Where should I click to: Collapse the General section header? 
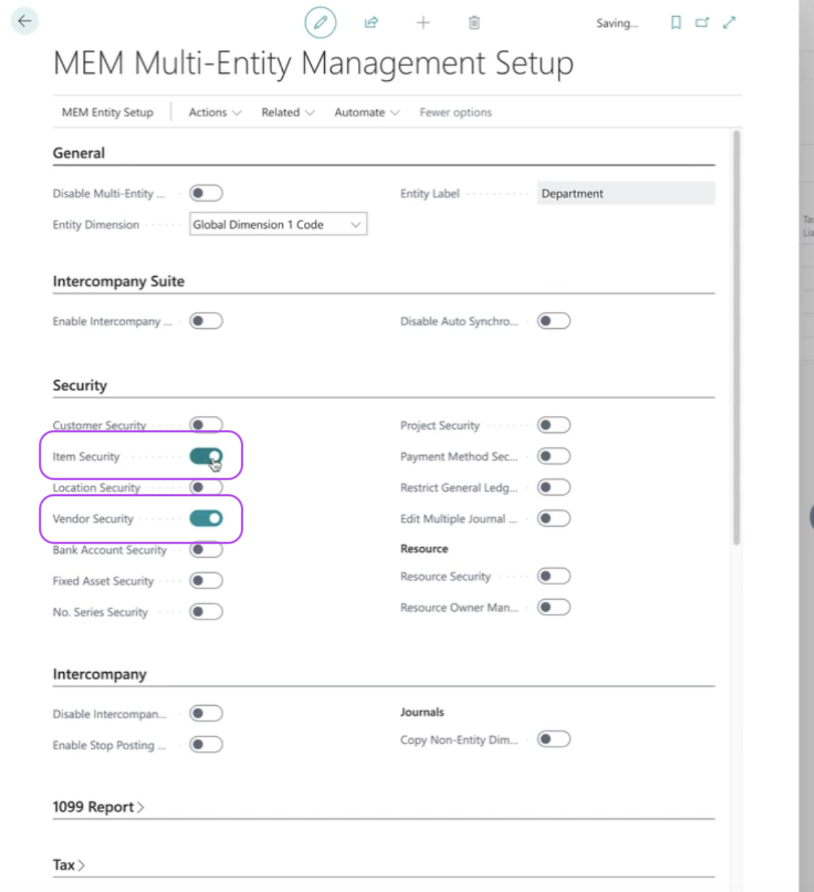tap(79, 153)
